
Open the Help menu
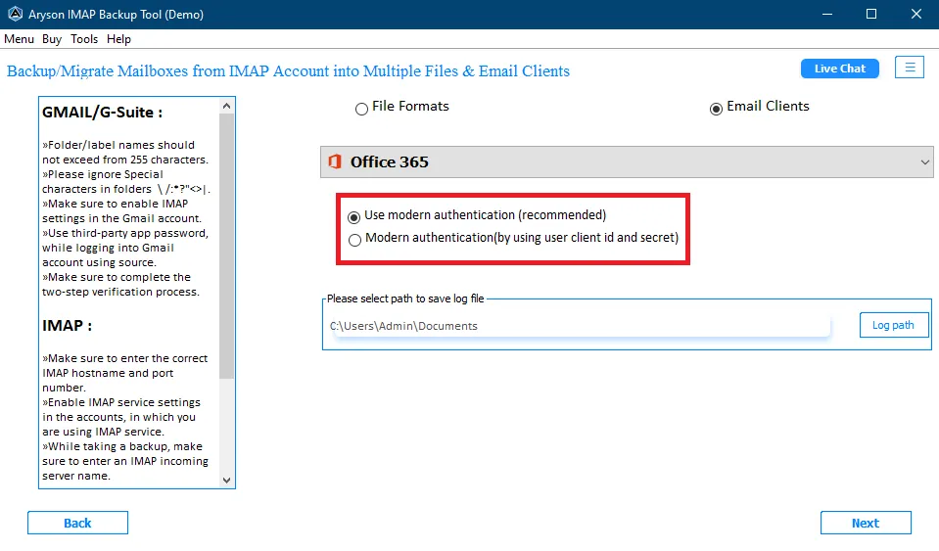click(118, 39)
